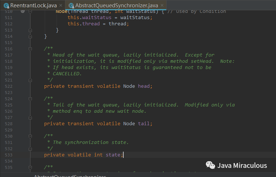The width and height of the screenshot is (276, 177).
Task: Click the @ gutter annotation icon on line 510
Action: tap(23, 11)
